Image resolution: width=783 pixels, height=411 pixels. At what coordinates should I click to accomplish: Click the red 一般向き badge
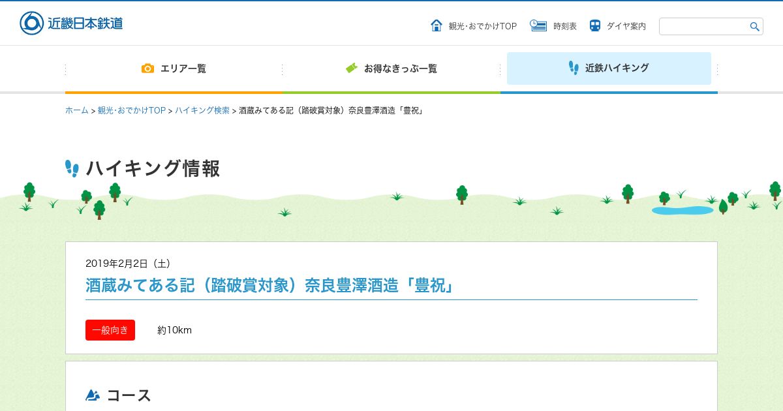pos(110,330)
